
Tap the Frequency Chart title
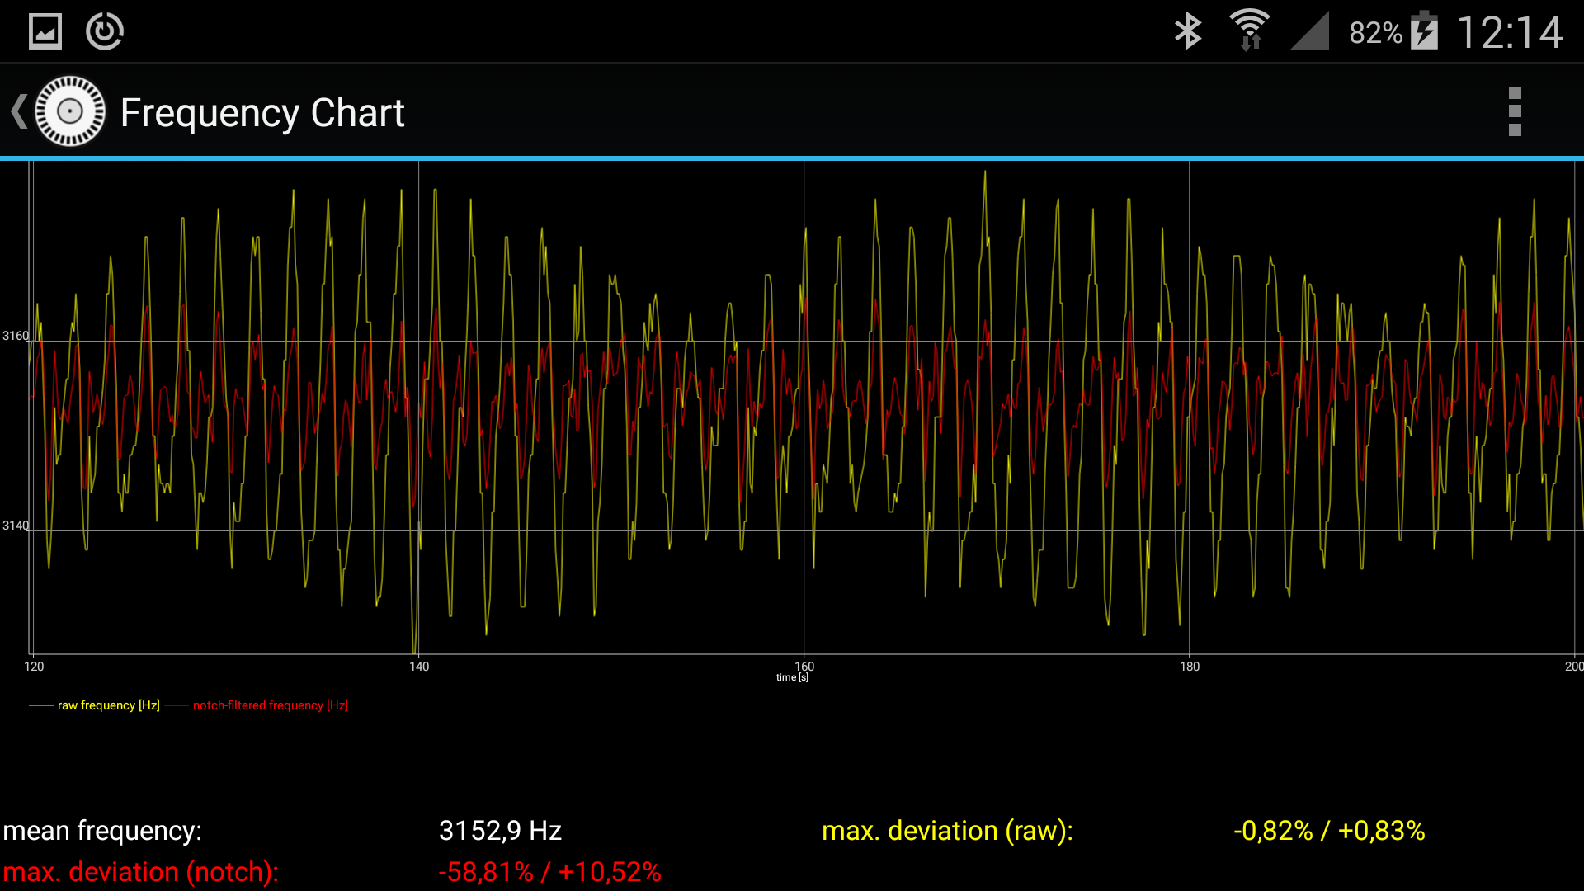(x=262, y=113)
